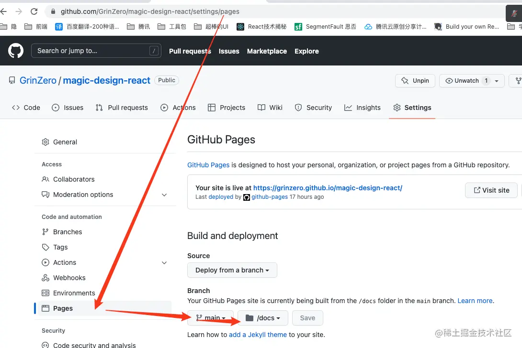Open the magic-design-react repository link

[x=106, y=80]
